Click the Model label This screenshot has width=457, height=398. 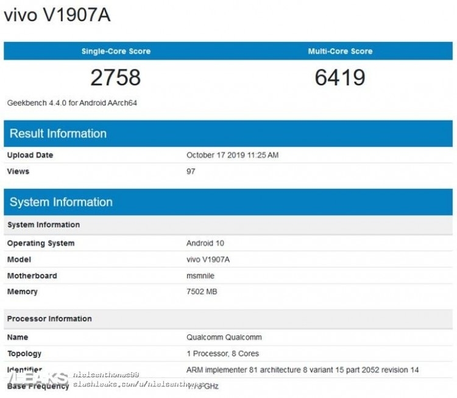[19, 260]
